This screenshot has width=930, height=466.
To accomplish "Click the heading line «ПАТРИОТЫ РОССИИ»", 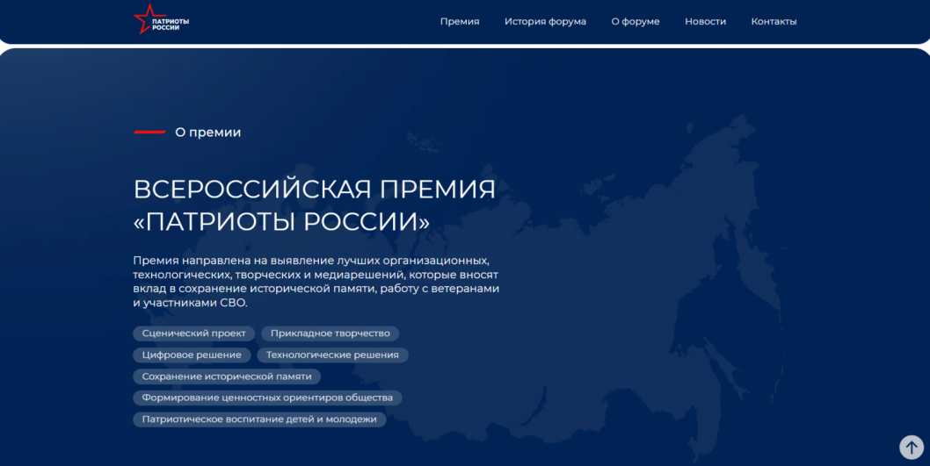I will point(282,222).
